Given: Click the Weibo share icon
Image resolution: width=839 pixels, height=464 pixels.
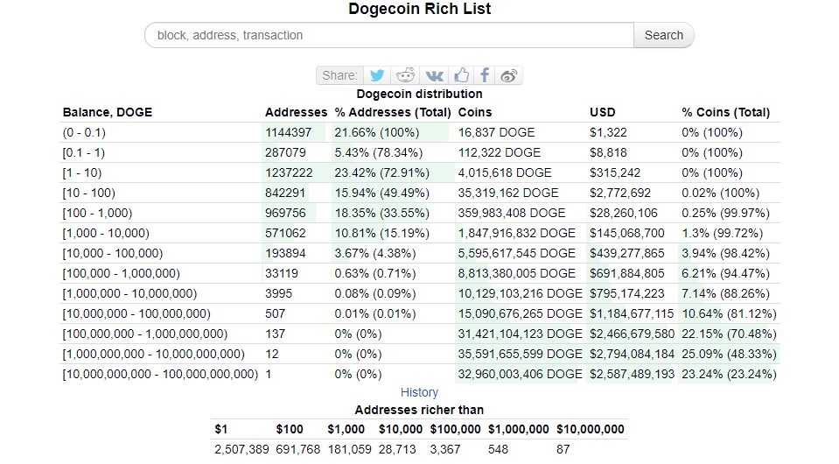Looking at the screenshot, I should point(510,75).
